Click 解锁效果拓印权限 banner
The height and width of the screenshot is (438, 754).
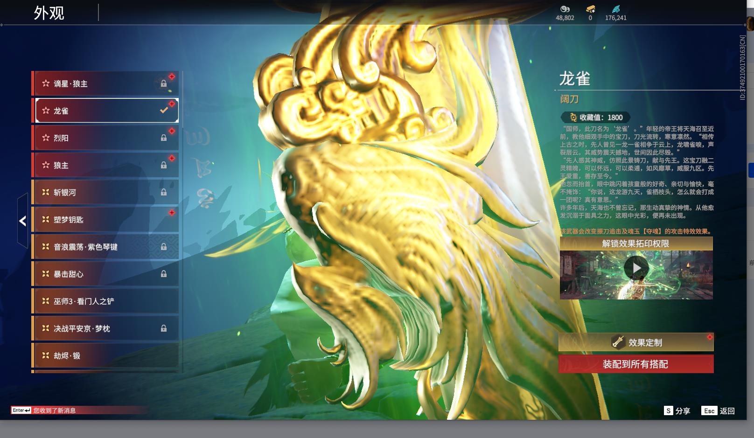(x=636, y=243)
